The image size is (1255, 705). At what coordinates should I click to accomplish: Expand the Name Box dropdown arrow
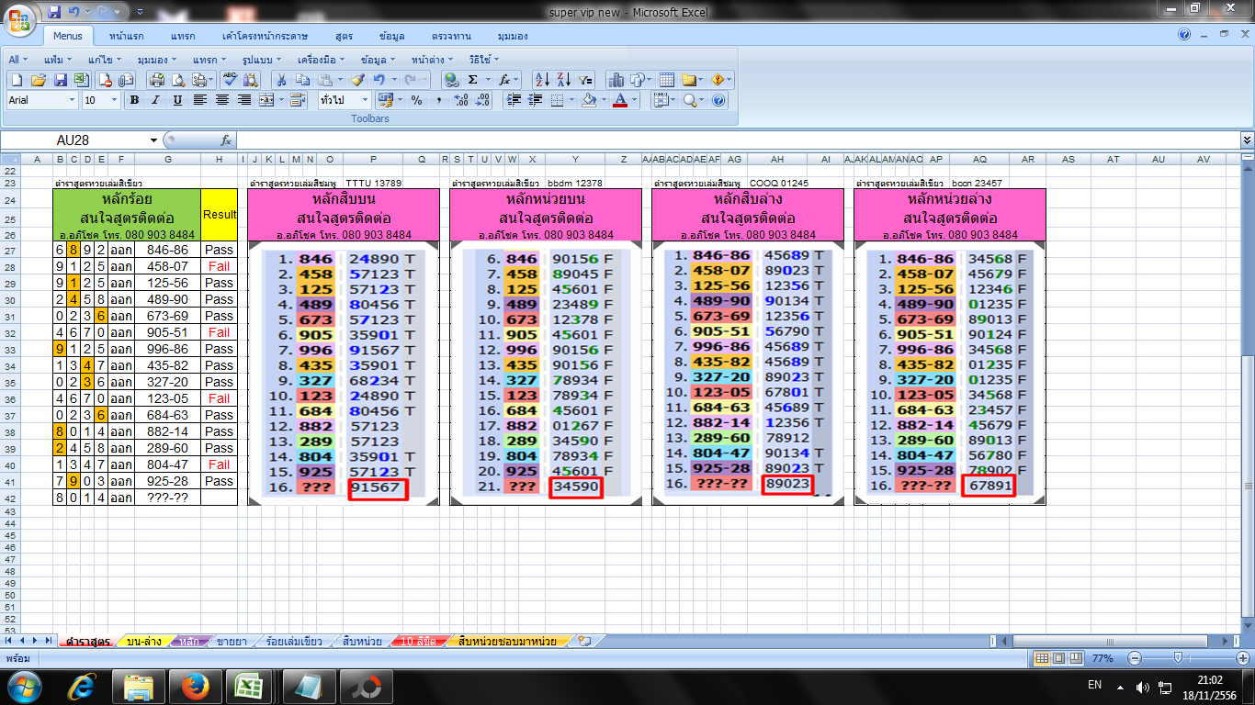point(154,140)
